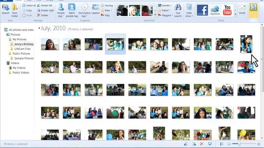Click the highlighted selected photo thumbnail
This screenshot has height=148, width=264.
(115, 44)
